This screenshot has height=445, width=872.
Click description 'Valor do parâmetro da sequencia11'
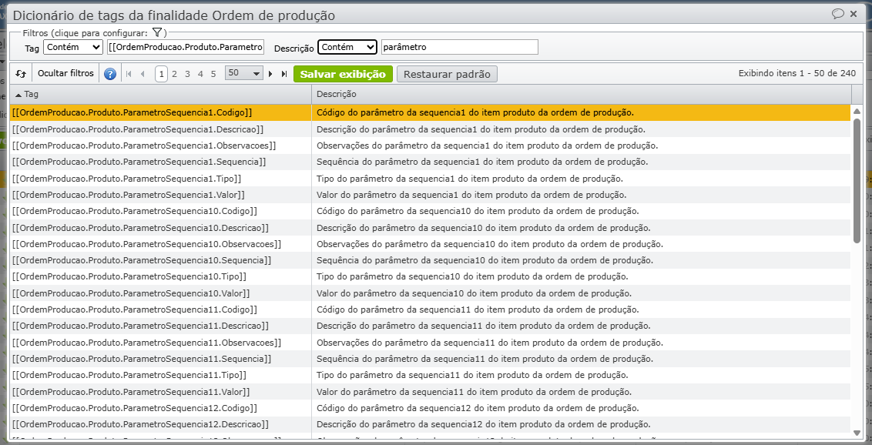coord(475,392)
